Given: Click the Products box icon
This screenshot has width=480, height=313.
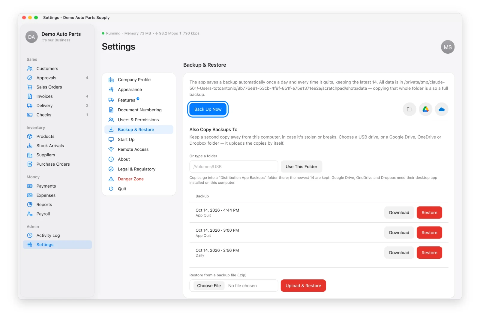Looking at the screenshot, I should pos(30,136).
